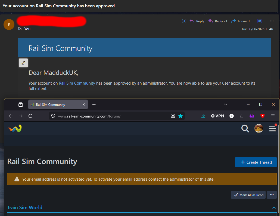
Task: Toggle the bookmark star for this page
Action: click(181, 116)
